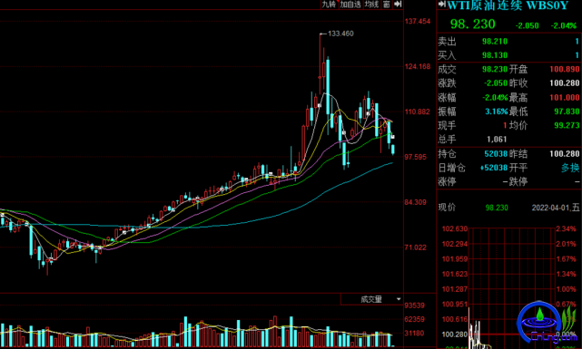The image size is (582, 349).
Task: Click the tallest cyan candlestick near peak
Action: point(328,86)
